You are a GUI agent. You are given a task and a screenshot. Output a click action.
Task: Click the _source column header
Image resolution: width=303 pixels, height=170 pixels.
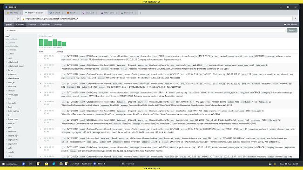point(60,52)
